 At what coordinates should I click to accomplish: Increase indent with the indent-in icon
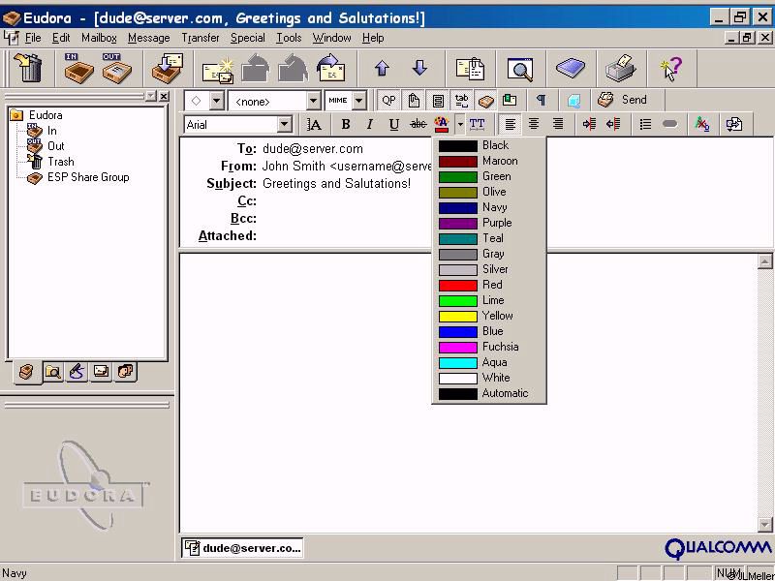(x=589, y=124)
